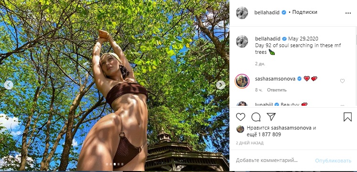Click the Опубликовать post button
Screen dimensions: 357x172
coord(333,161)
